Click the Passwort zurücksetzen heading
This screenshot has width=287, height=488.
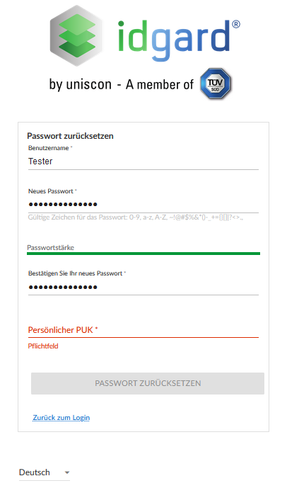pyautogui.click(x=70, y=136)
